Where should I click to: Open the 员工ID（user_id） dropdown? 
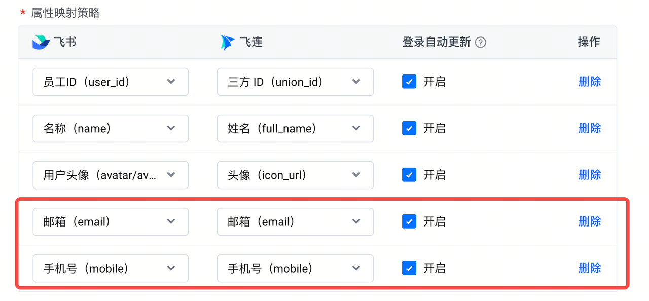[x=111, y=82]
